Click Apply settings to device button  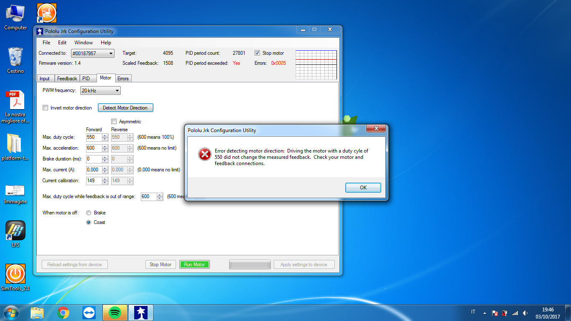point(304,265)
